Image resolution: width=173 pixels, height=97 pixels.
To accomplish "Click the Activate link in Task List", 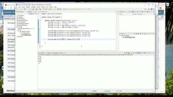I will (141, 14).
